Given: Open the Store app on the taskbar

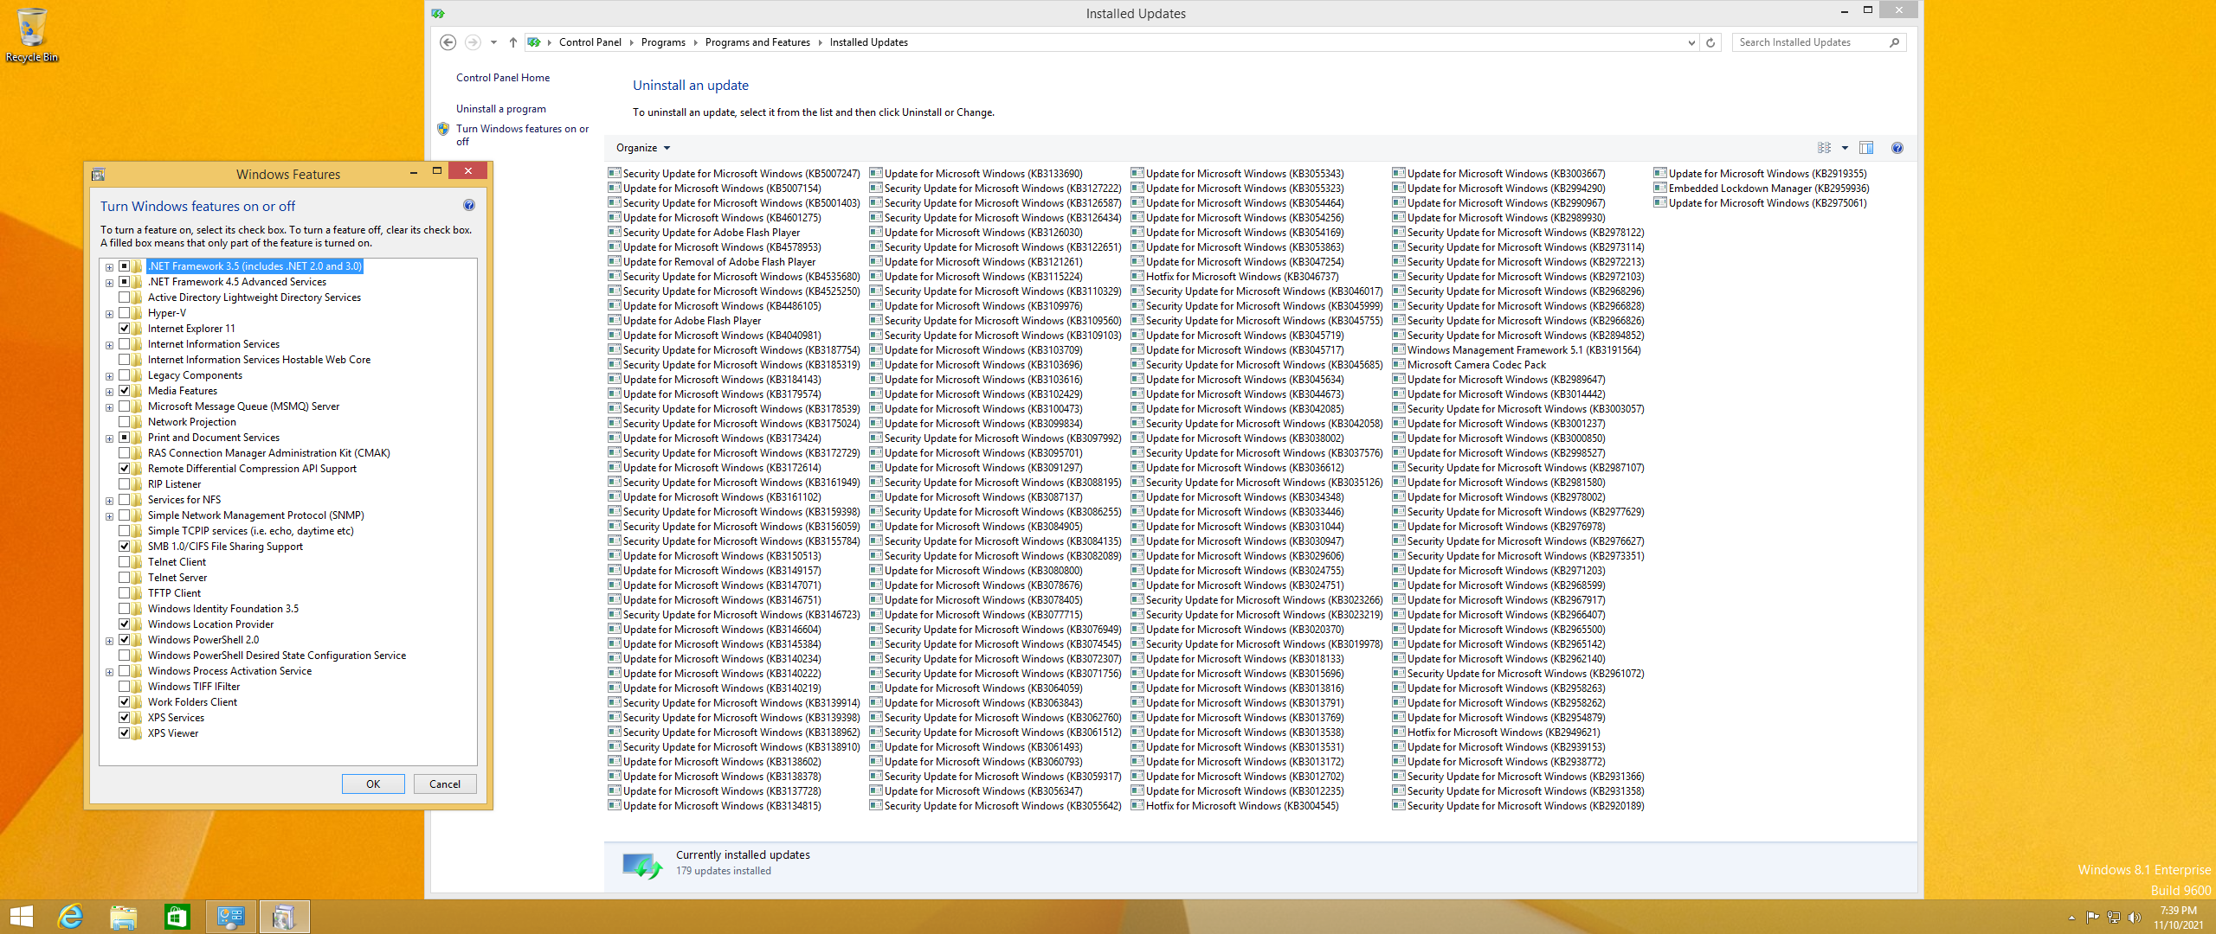Looking at the screenshot, I should [x=177, y=917].
